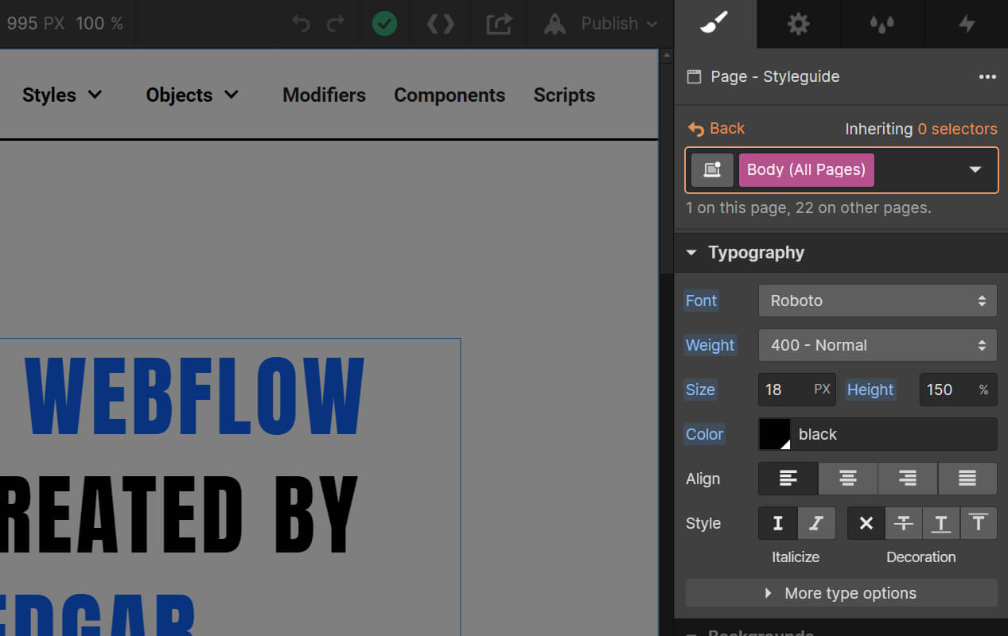1008x636 pixels.
Task: Switch to the Settings gear tab
Action: [x=798, y=24]
